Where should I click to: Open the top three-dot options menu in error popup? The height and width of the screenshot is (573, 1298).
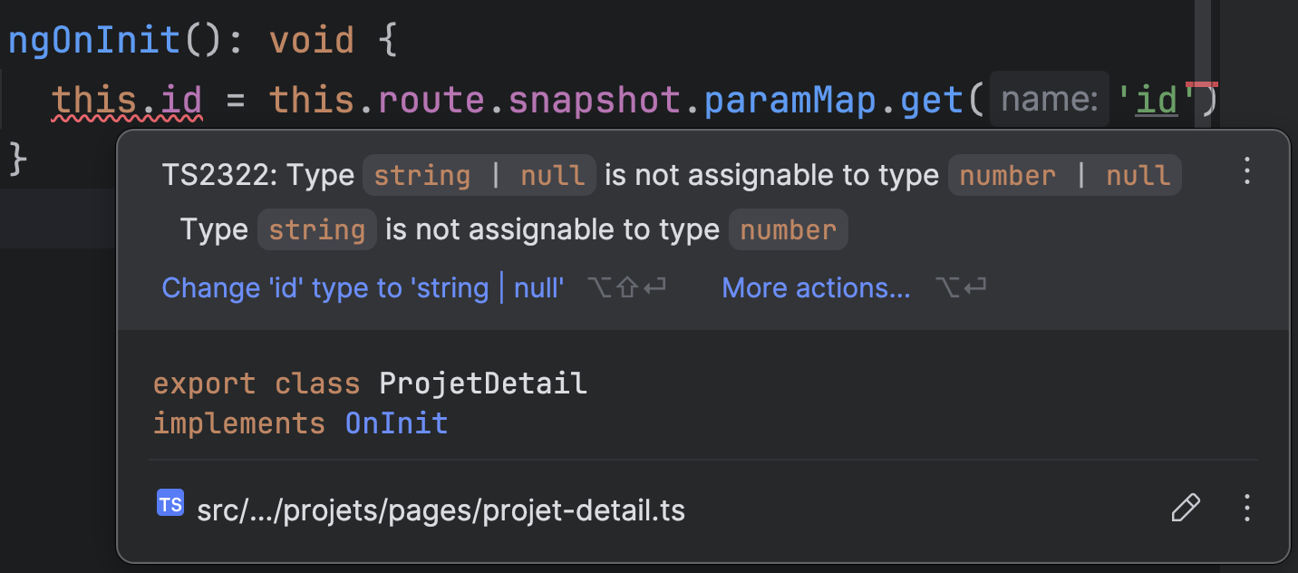1247,170
